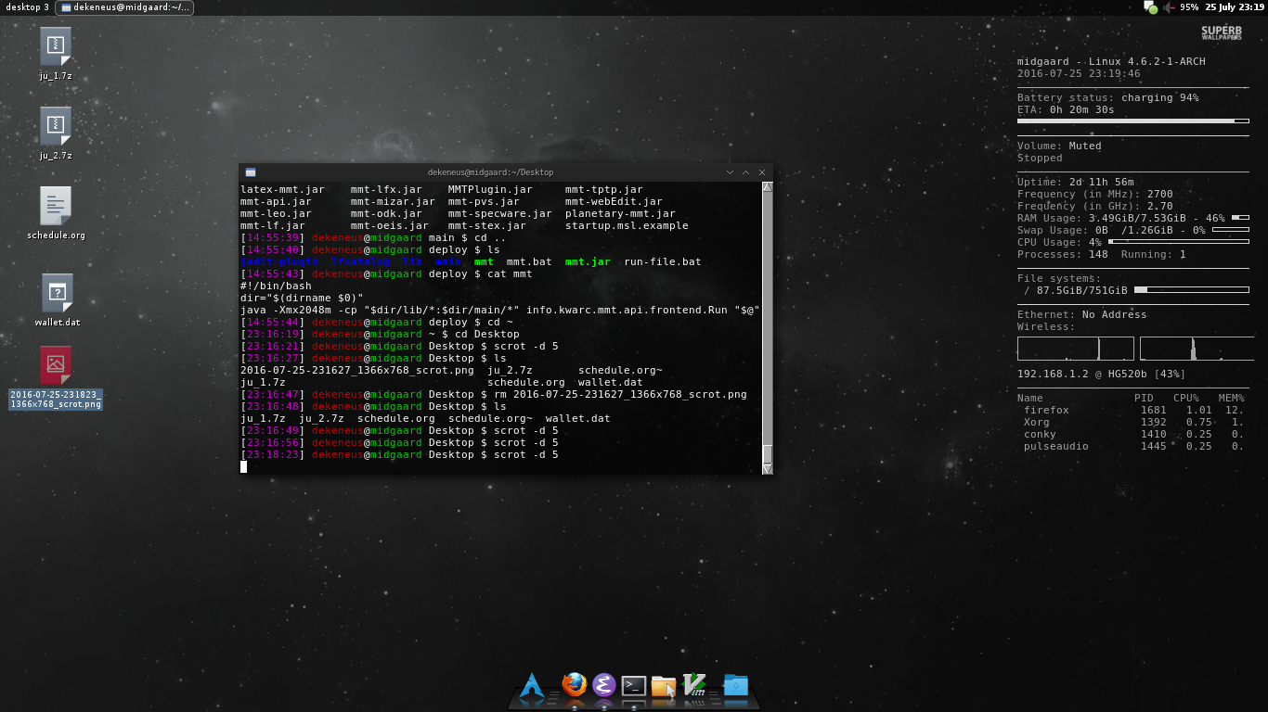Open the terminal window menu icon
1268x712 pixels.
pyautogui.click(x=250, y=172)
